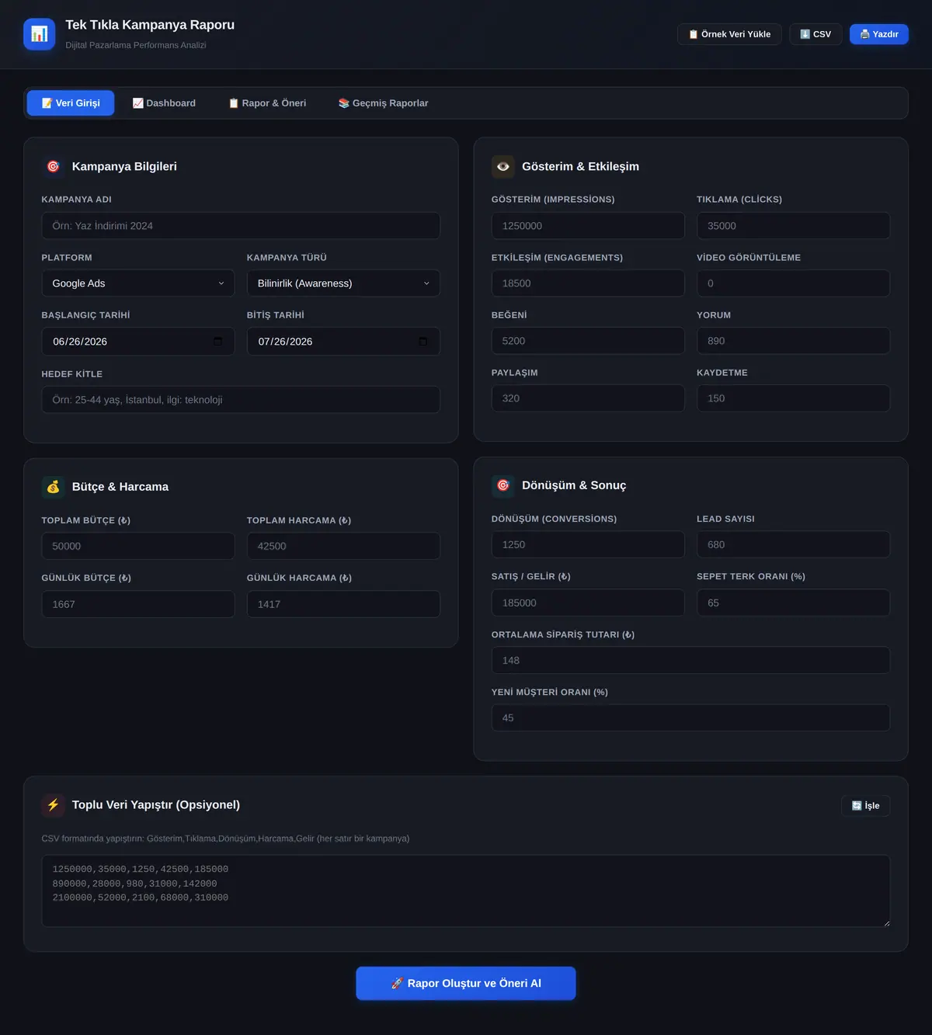
Task: Open the calendar picker for Bitiş Tarihi
Action: click(423, 342)
